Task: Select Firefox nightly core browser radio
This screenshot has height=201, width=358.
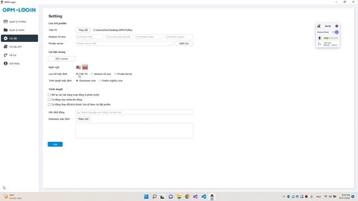Action: [x=100, y=80]
